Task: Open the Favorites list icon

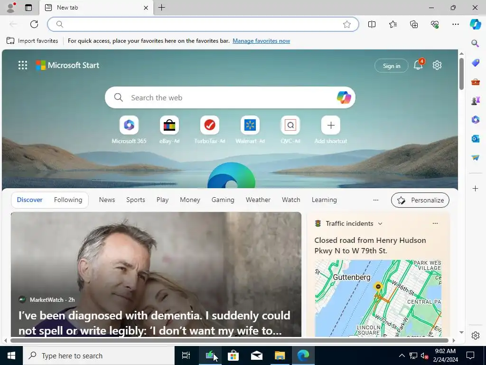Action: click(393, 24)
